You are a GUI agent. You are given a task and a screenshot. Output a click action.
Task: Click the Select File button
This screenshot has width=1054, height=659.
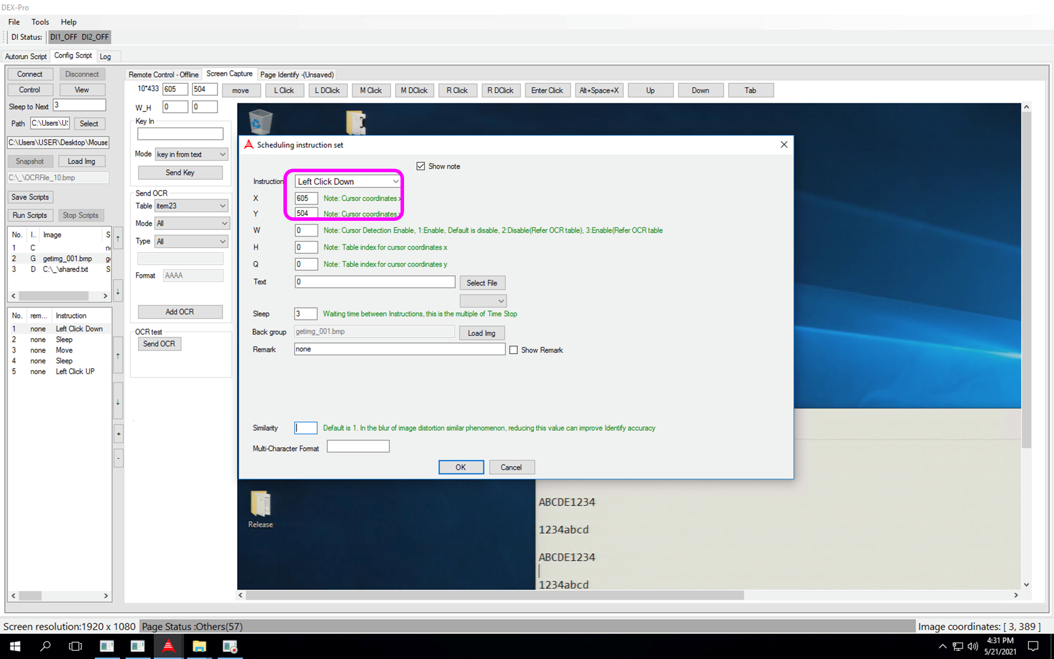coord(482,283)
